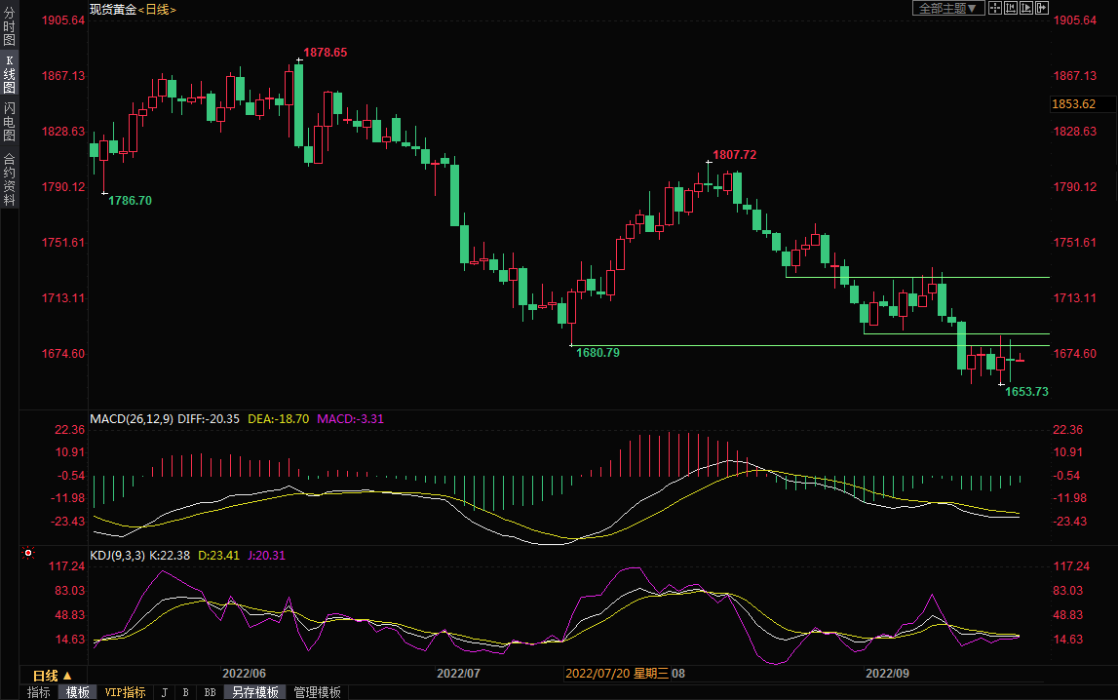1118x700 pixels.
Task: Switch to the 闪电图 side tab
Action: point(9,122)
